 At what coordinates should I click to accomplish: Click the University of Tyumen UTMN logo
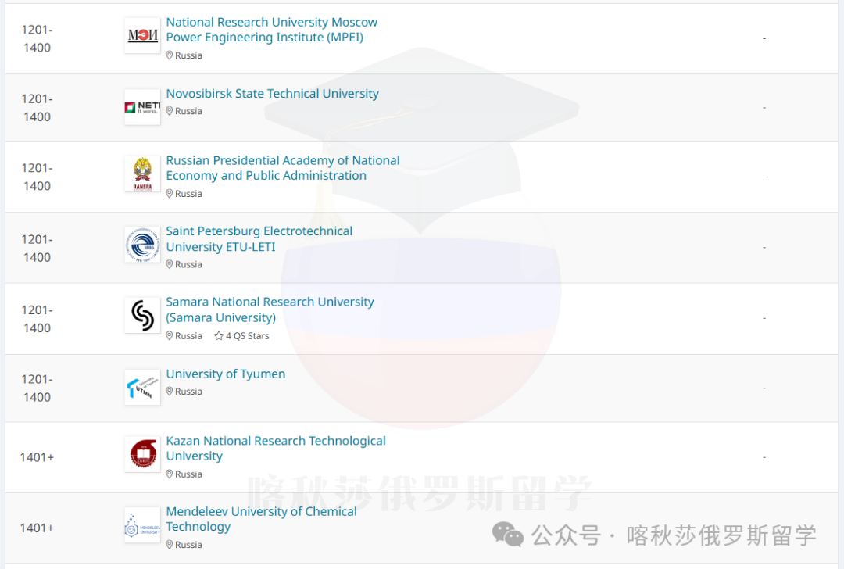pyautogui.click(x=143, y=387)
